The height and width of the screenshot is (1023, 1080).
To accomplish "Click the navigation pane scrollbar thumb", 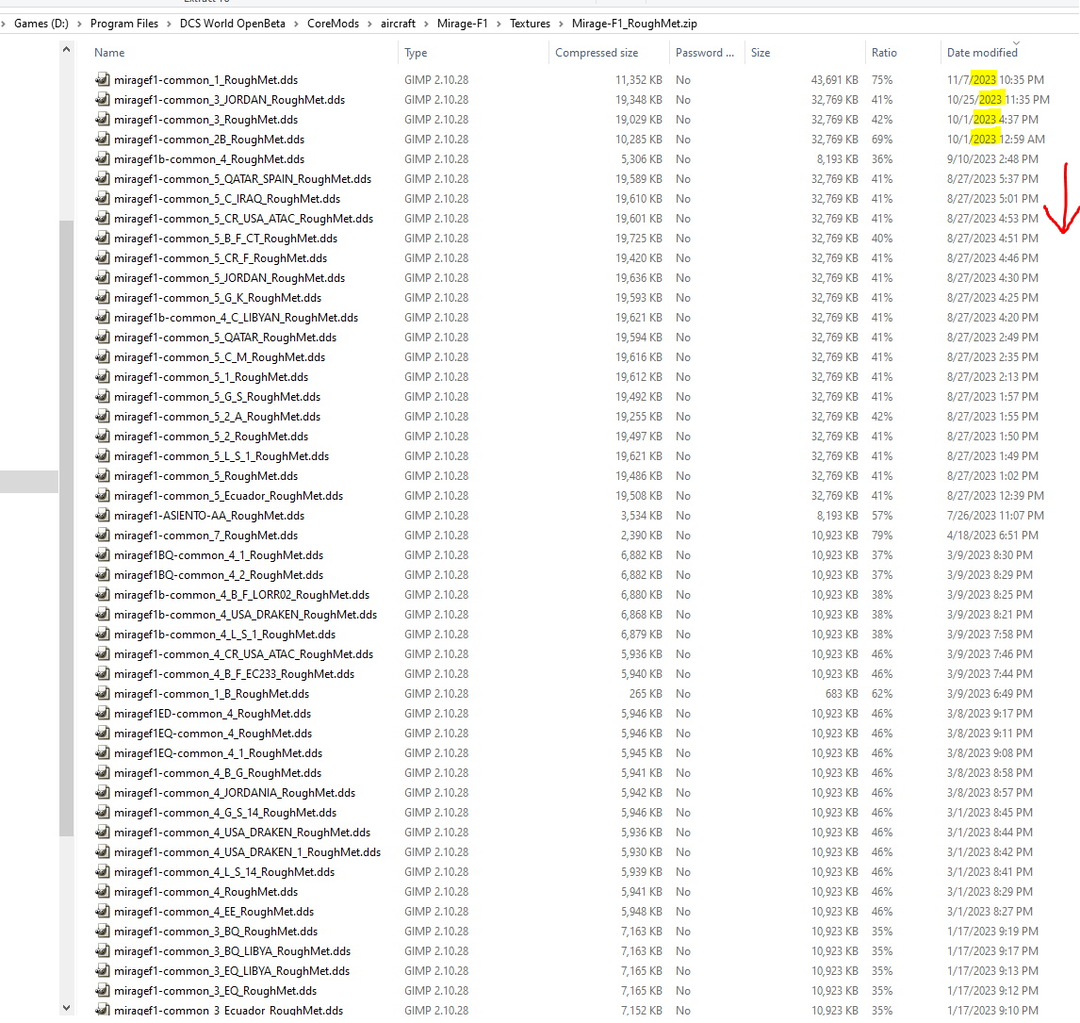I will point(66,528).
